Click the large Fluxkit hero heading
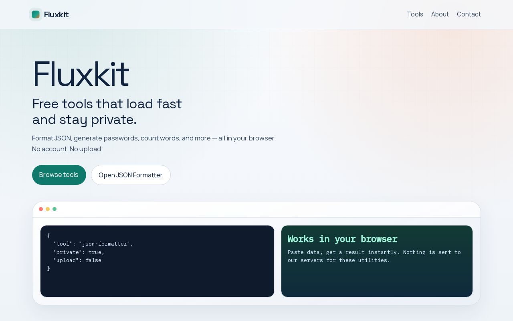Viewport: 513px width, 321px height. [x=81, y=74]
